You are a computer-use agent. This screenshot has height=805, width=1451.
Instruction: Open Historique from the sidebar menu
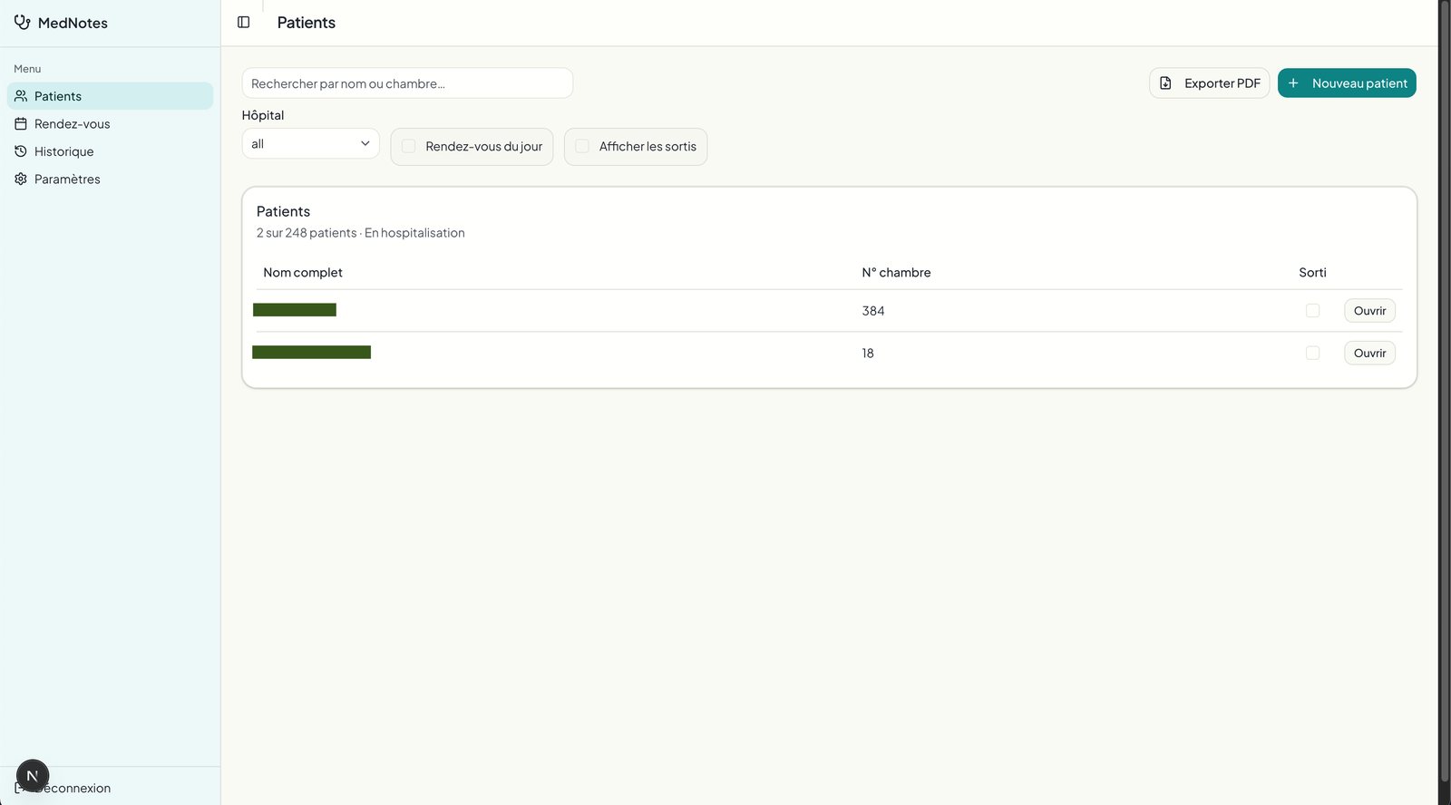coord(110,151)
